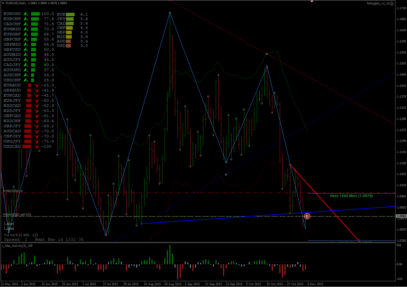Click the fishingbot smiley face icon
The image size is (407, 287).
coord(392,3)
